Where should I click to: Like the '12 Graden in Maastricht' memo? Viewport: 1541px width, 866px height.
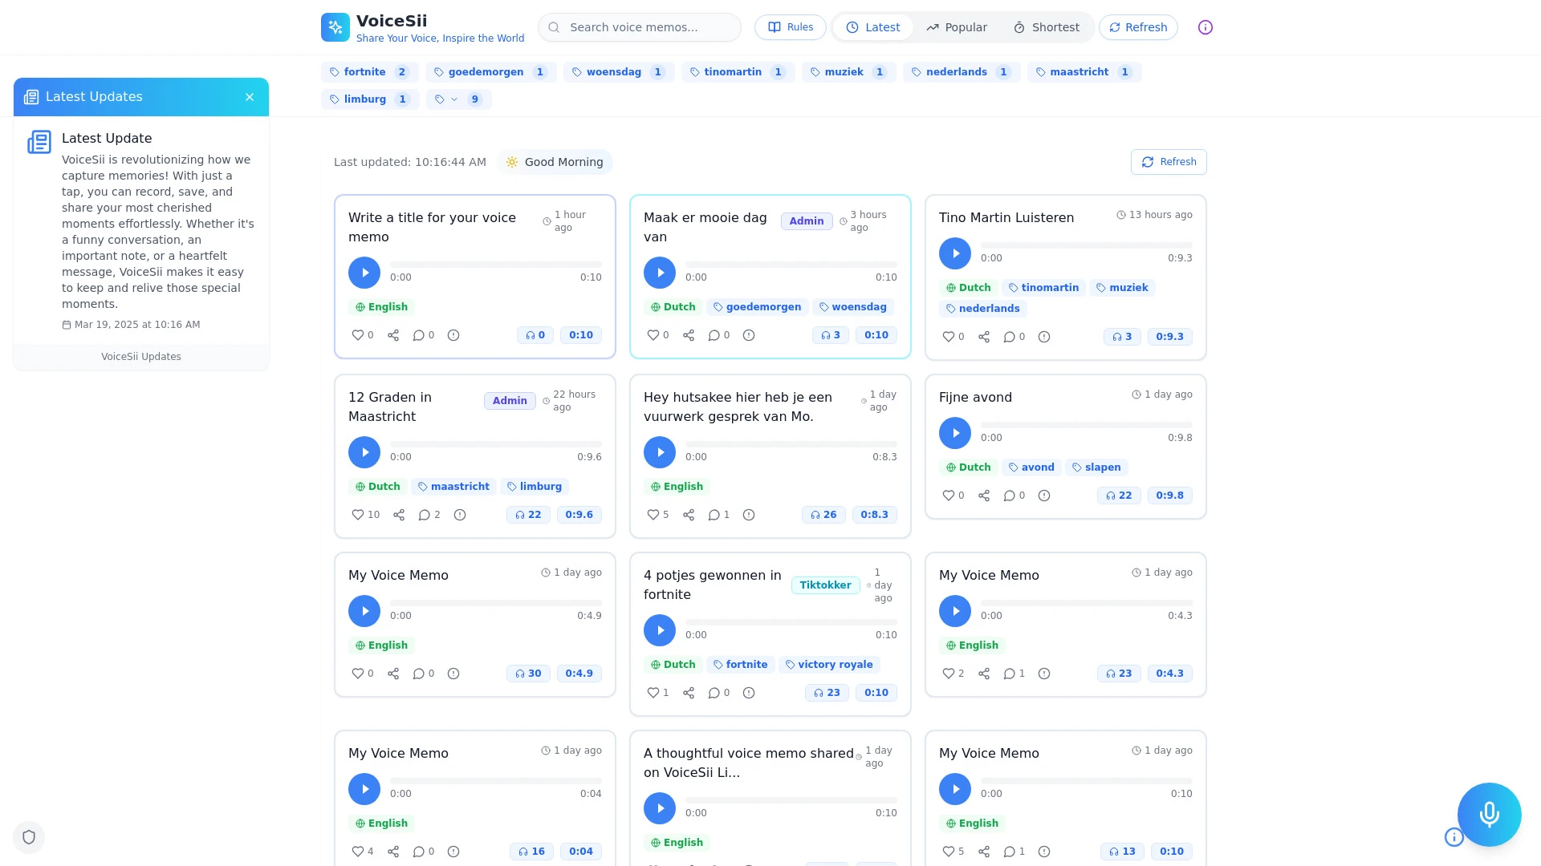click(x=358, y=515)
